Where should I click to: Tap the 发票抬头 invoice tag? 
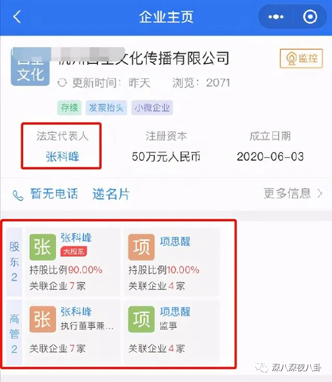coord(106,107)
